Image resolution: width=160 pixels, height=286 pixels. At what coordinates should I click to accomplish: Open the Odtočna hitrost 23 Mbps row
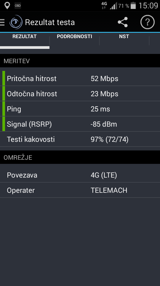pyautogui.click(x=80, y=94)
